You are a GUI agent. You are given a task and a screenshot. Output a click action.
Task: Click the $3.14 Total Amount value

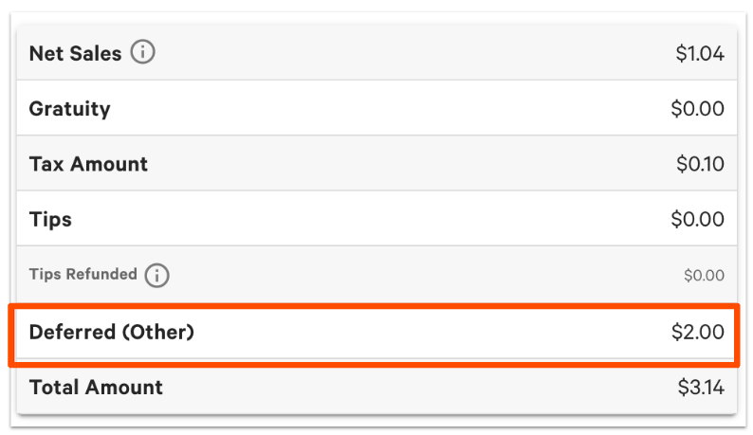701,387
